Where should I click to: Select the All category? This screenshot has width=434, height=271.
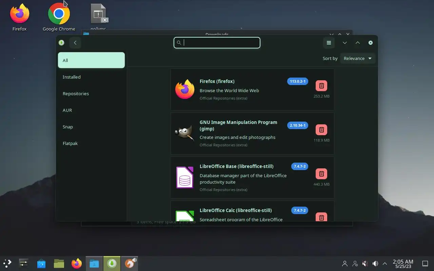point(91,60)
